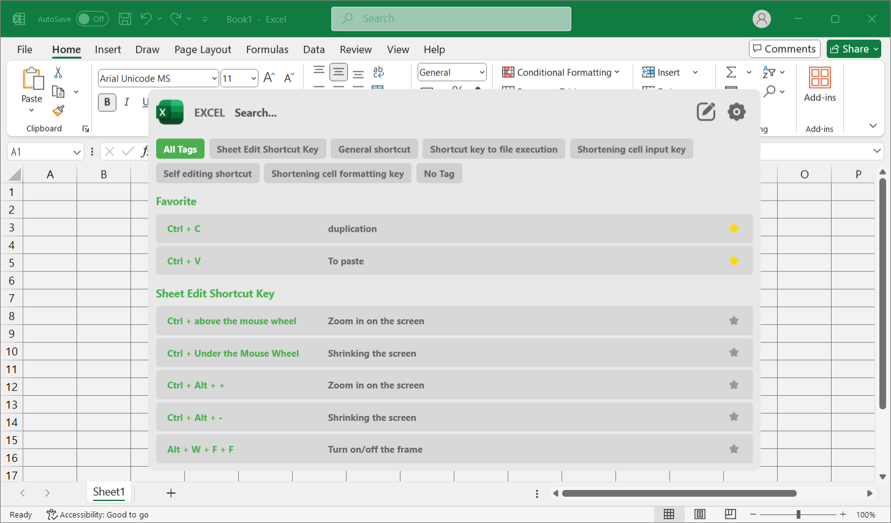
Task: Click the Search box in title bar
Action: (451, 19)
